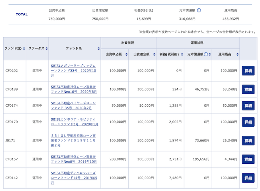Open 詳細 for fund J0171
This screenshot has width=260, height=191.
tap(248, 141)
